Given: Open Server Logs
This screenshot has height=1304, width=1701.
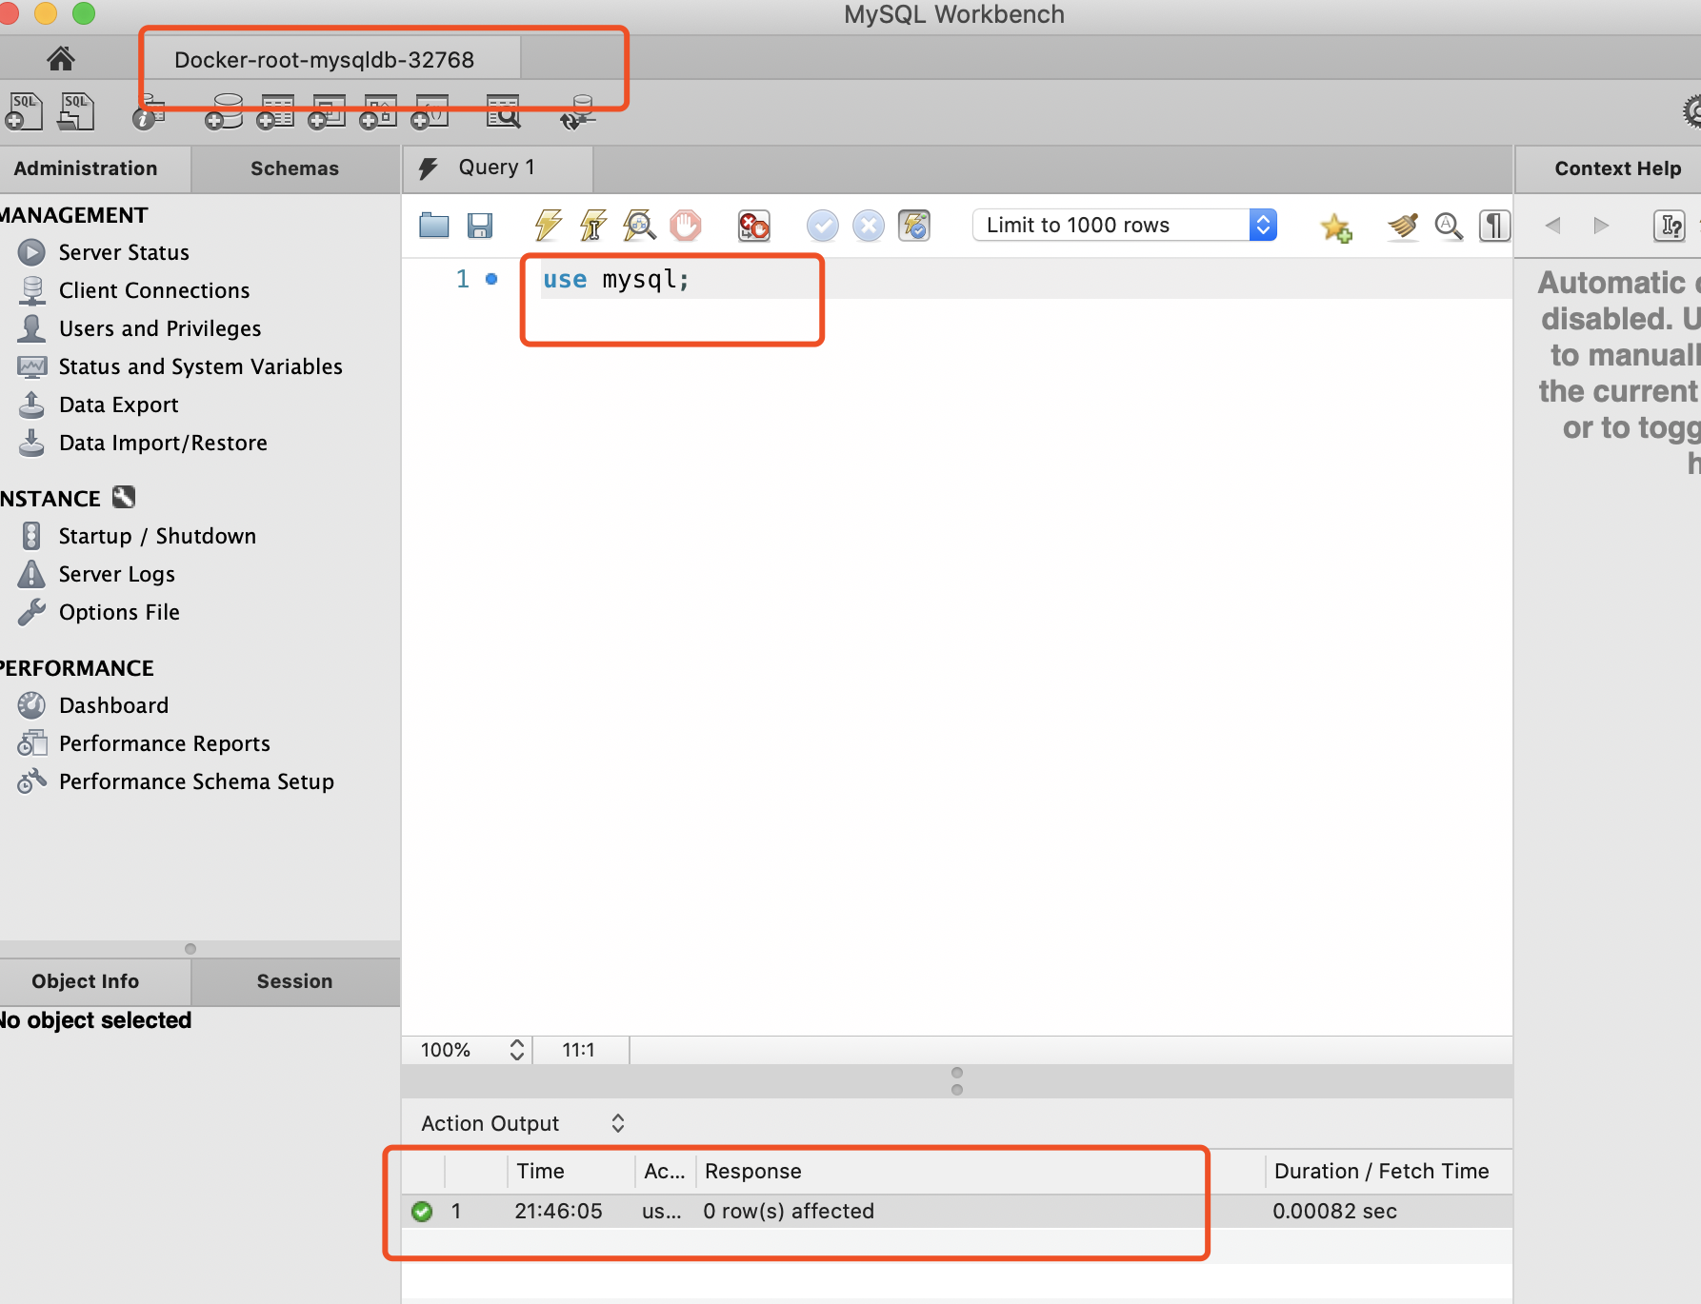Looking at the screenshot, I should point(117,574).
